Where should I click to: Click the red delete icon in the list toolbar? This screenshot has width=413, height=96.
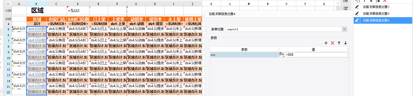pyautogui.click(x=385, y=1)
